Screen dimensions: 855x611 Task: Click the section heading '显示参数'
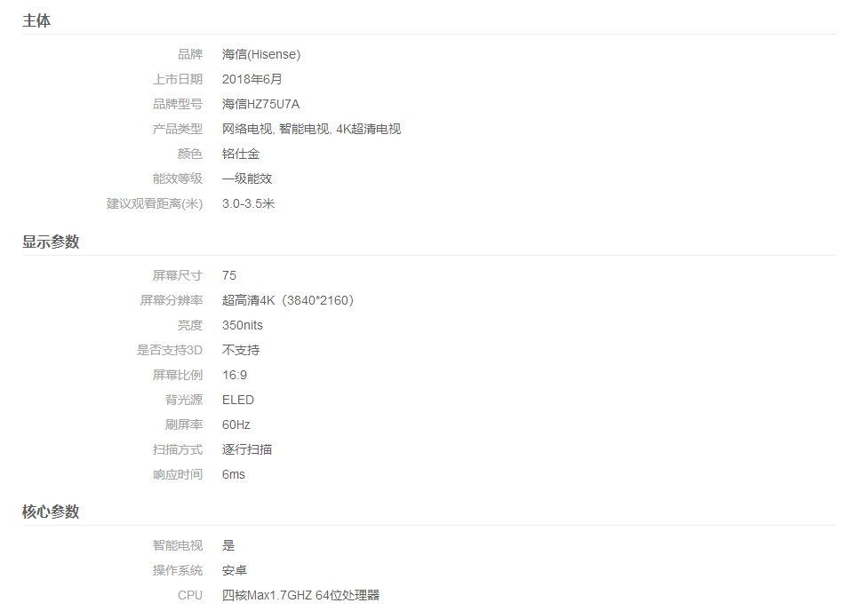(x=51, y=242)
